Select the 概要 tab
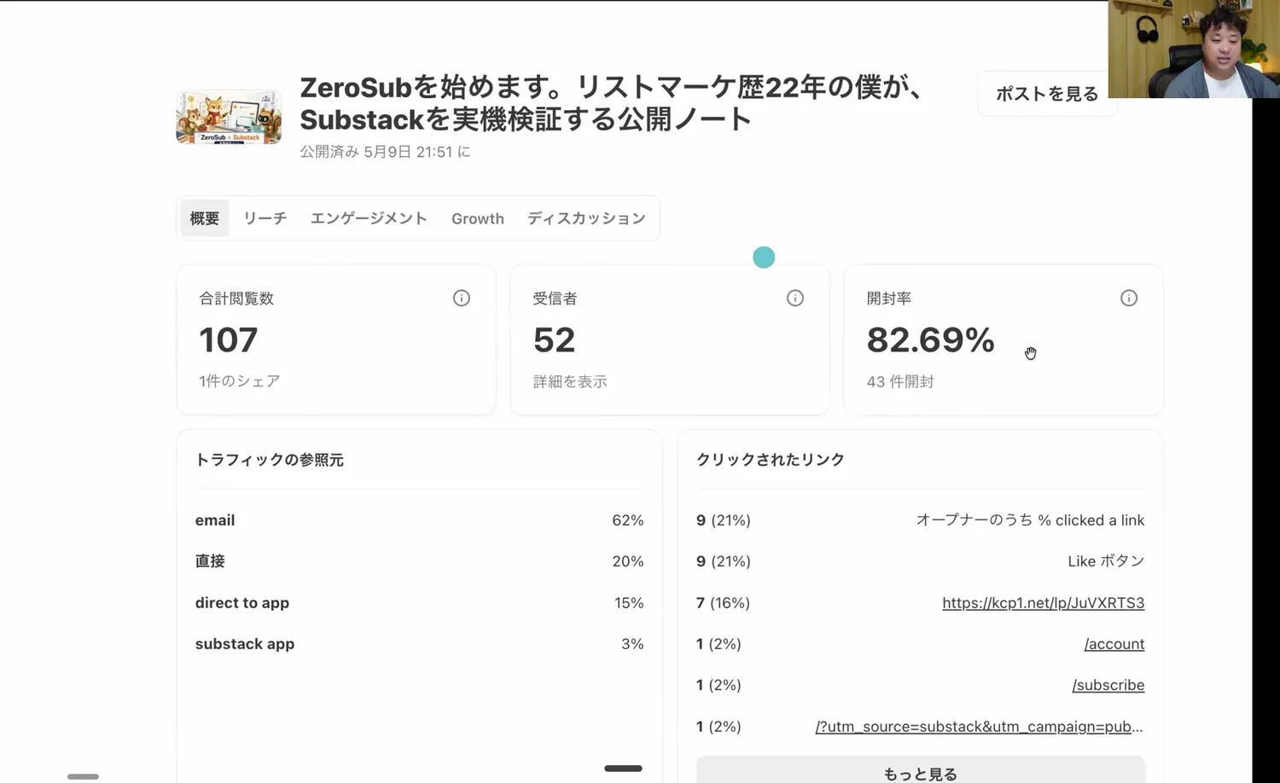Screen dimensions: 1280x783 coord(205,218)
